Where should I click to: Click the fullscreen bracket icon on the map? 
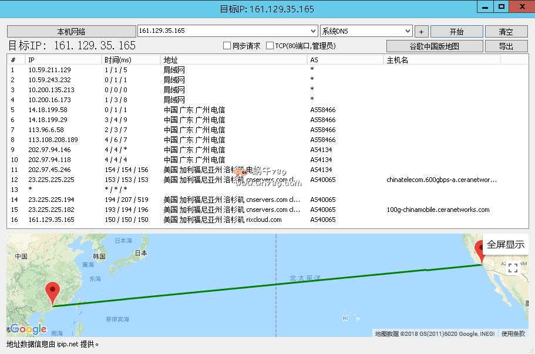click(513, 268)
